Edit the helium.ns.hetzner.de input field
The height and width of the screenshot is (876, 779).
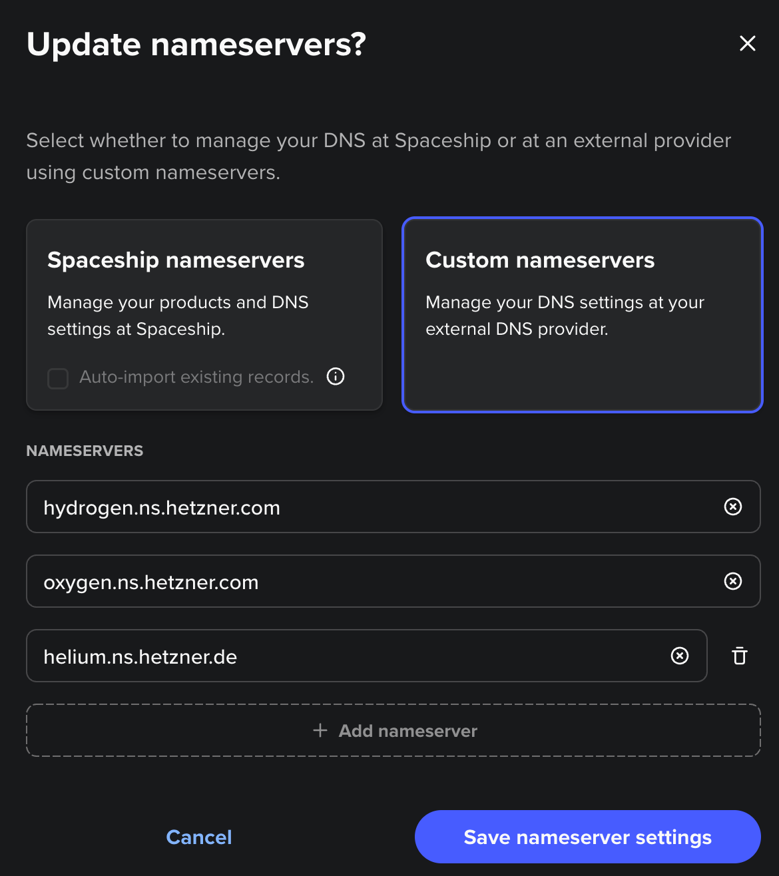tap(333, 656)
